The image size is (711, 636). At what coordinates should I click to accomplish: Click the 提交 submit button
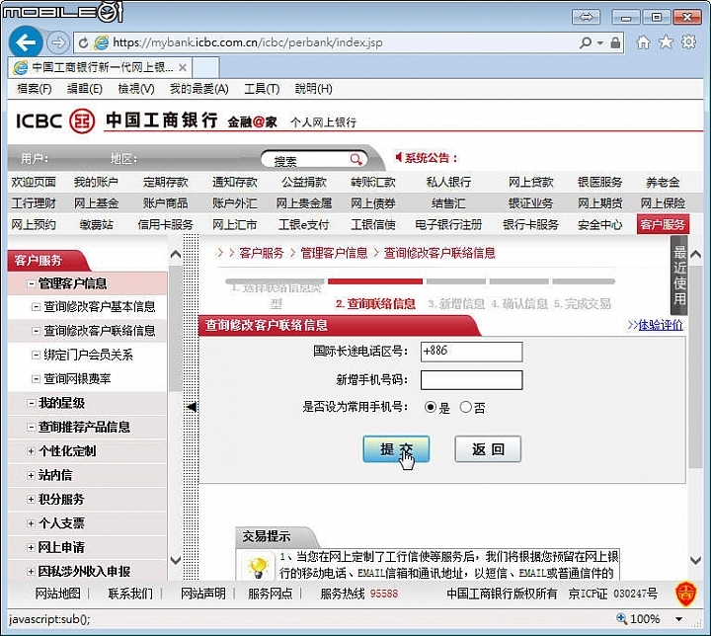pos(396,449)
